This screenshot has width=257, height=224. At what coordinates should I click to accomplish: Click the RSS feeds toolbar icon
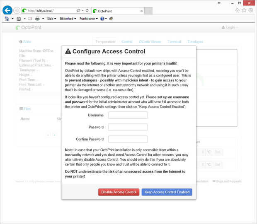19,19
